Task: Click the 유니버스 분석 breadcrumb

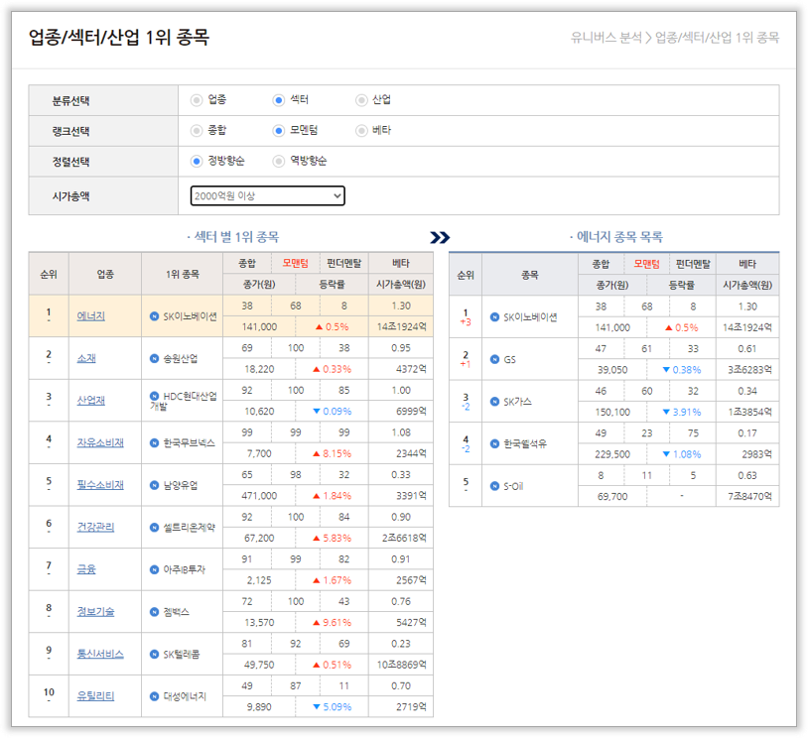Action: click(x=606, y=39)
